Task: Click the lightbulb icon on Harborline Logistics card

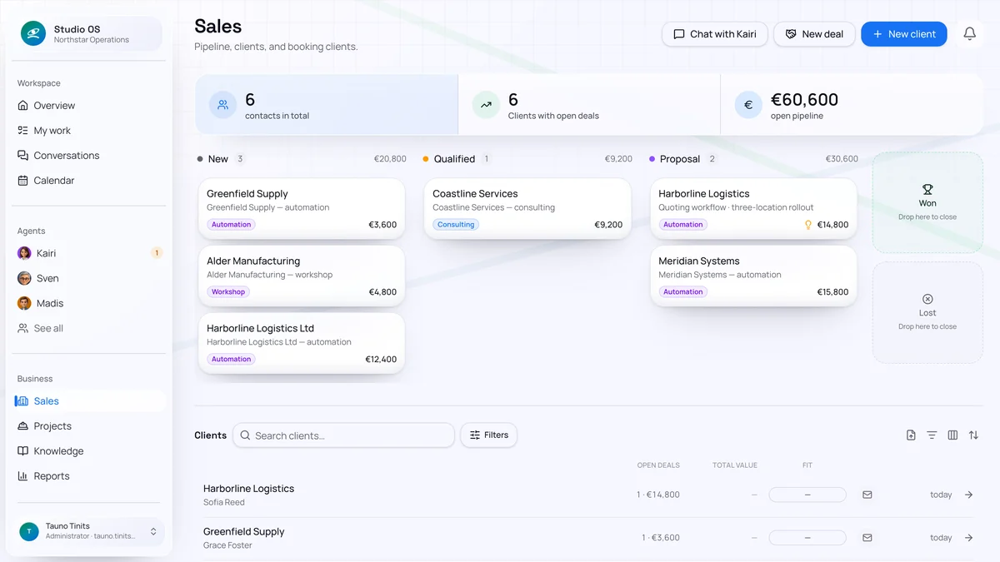Action: tap(807, 225)
